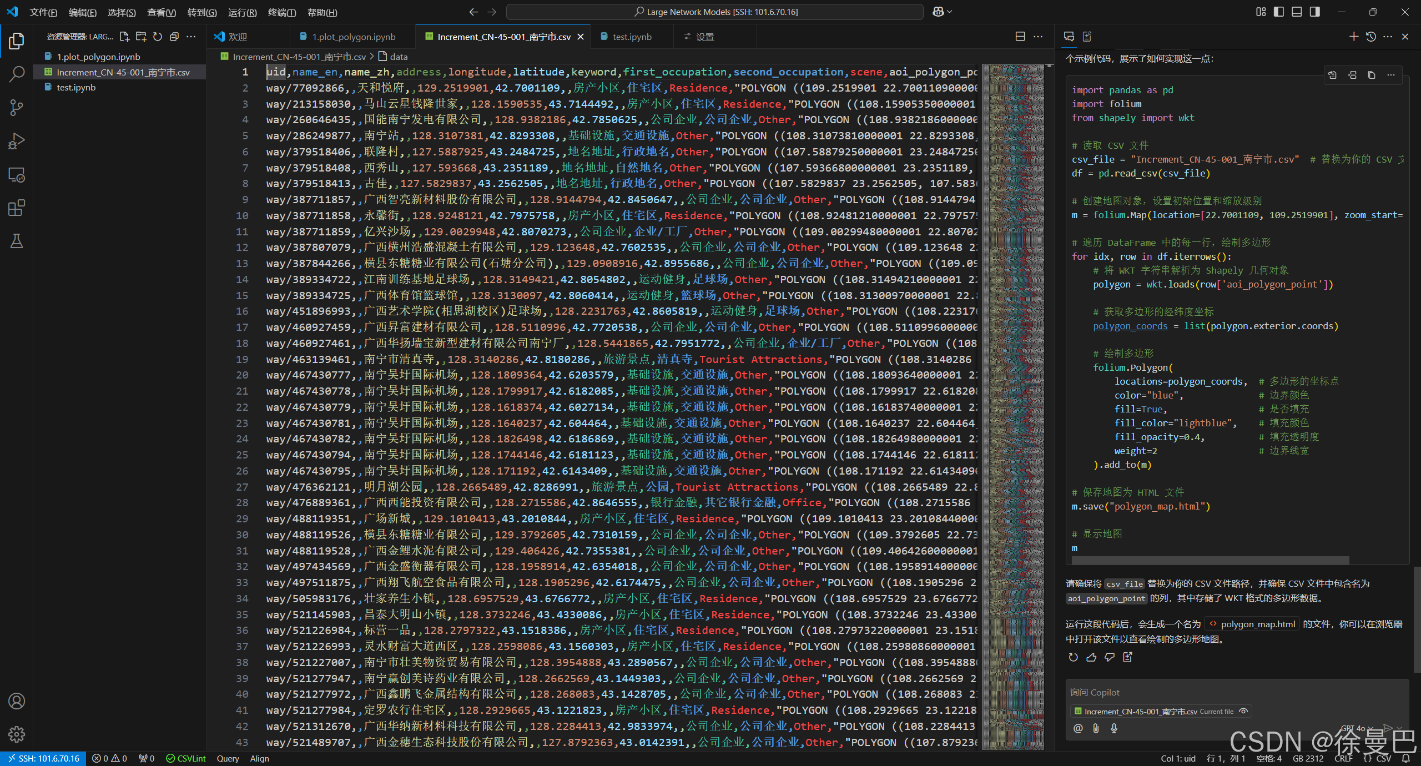
Task: Open the editor more actions menu
Action: pos(1038,37)
